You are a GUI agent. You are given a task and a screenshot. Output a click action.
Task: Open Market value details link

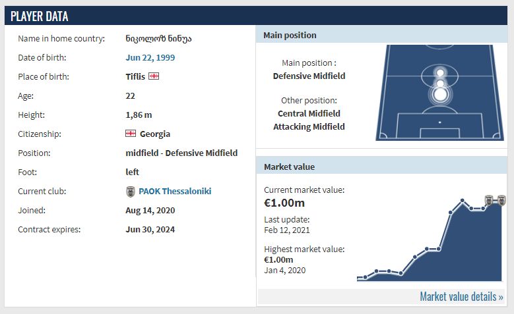click(461, 297)
